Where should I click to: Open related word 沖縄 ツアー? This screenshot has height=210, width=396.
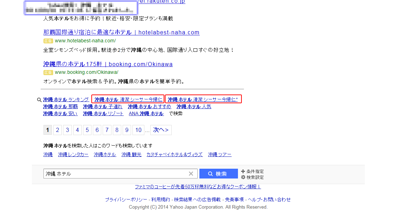(x=220, y=155)
